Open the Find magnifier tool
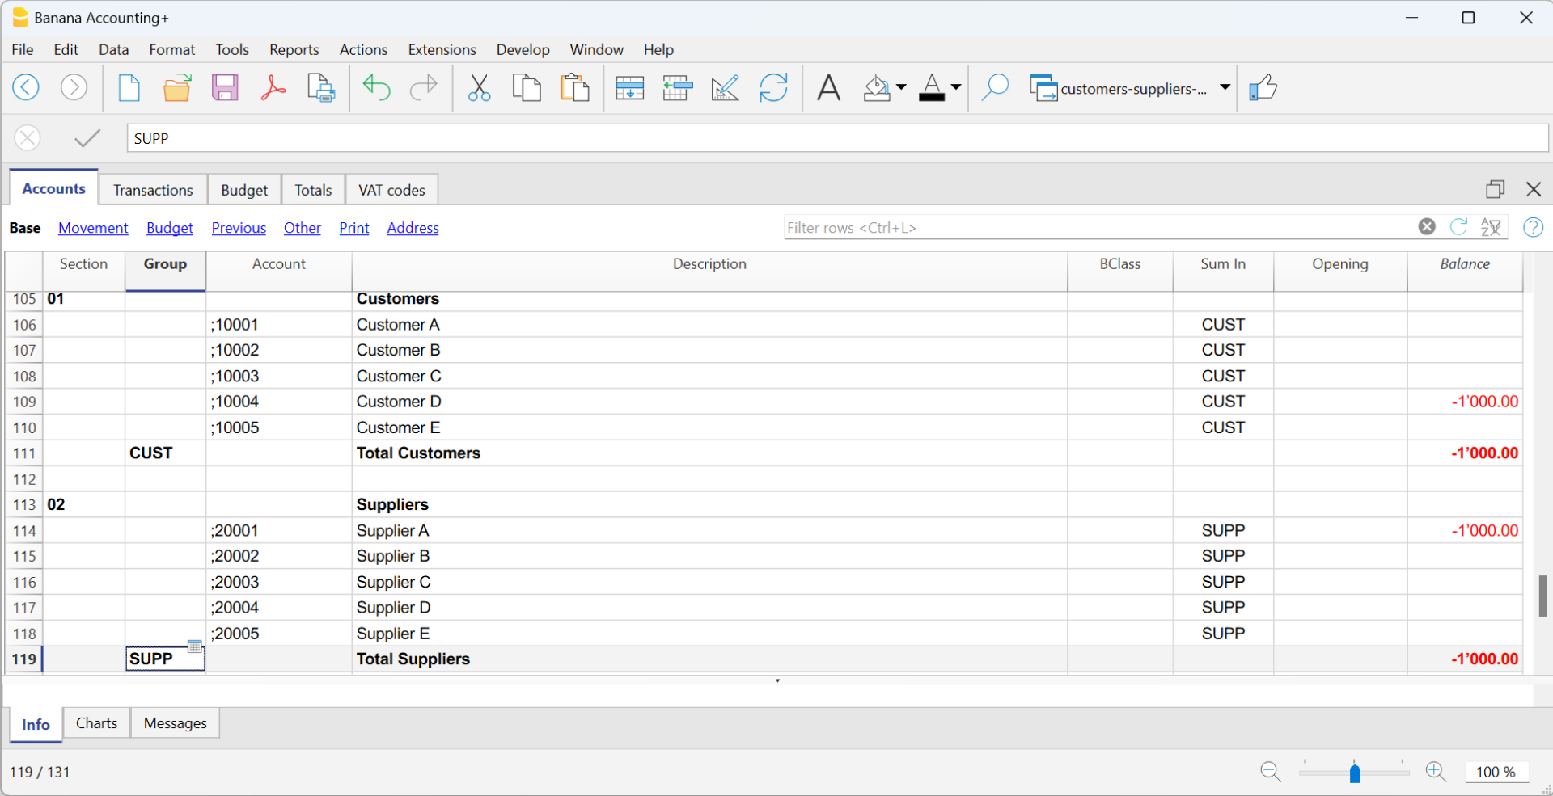The width and height of the screenshot is (1553, 796). coord(995,87)
